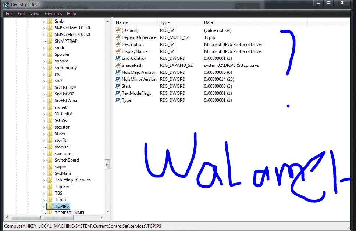Viewport: 356px width, 231px height.
Task: Click the REG_EXPAND_SZ type cell
Action: [176, 65]
